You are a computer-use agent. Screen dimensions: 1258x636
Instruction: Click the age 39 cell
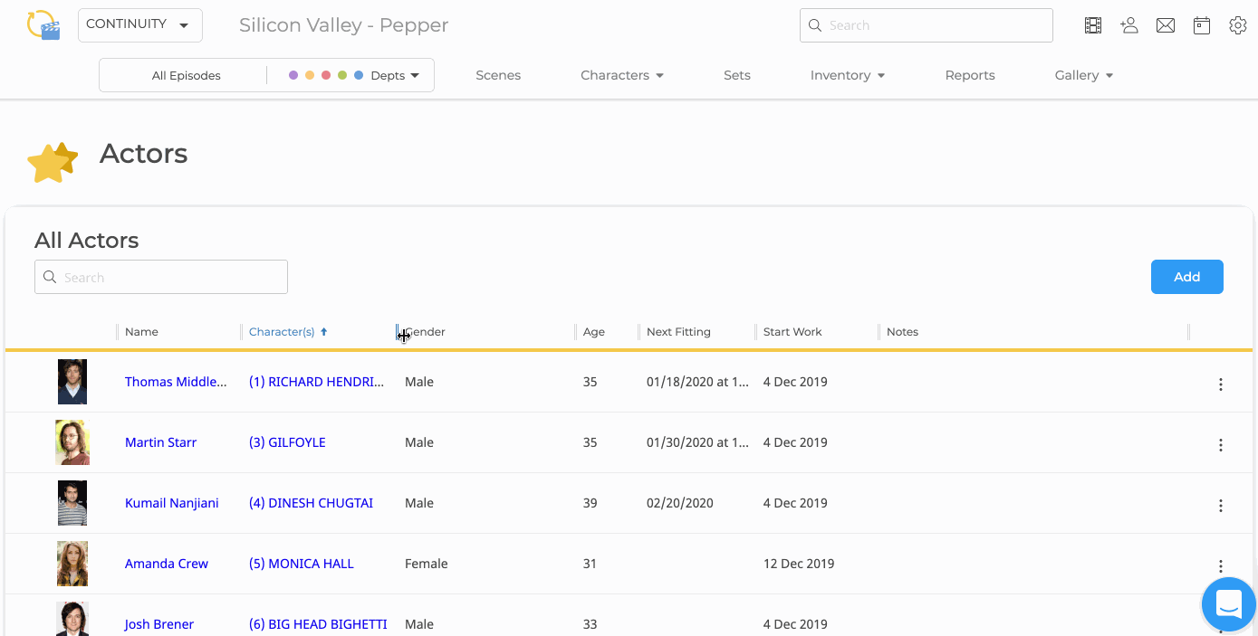point(591,503)
